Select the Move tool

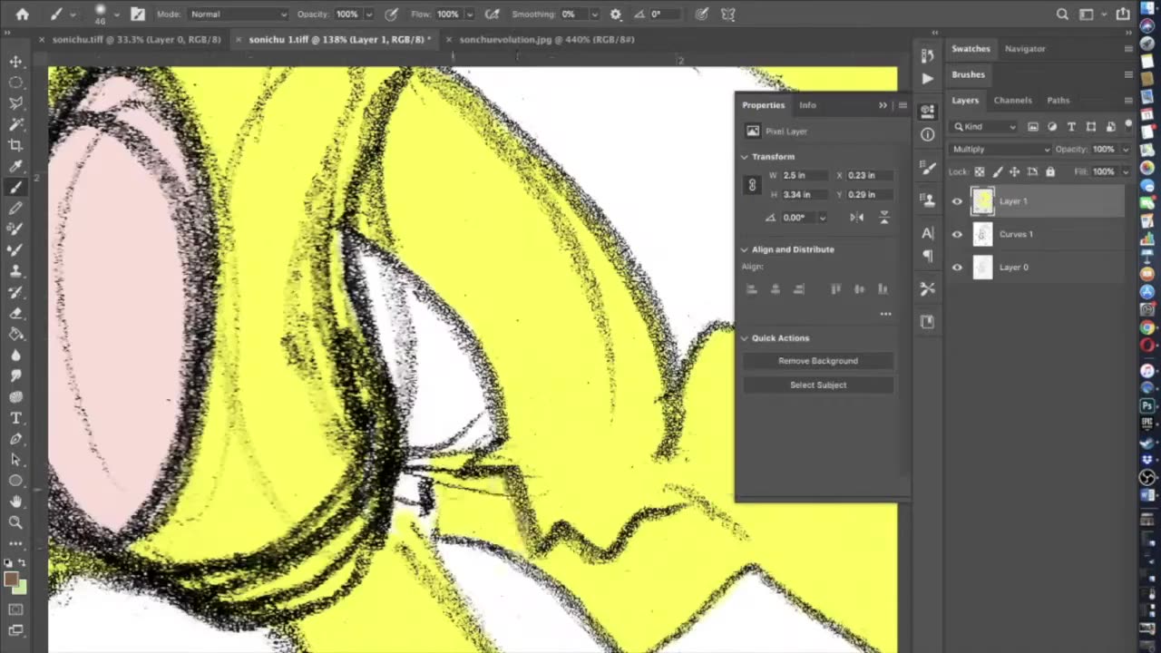tap(15, 62)
